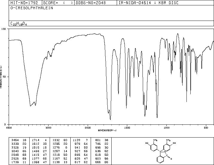Click the 746 peak table entry

(x=98, y=144)
